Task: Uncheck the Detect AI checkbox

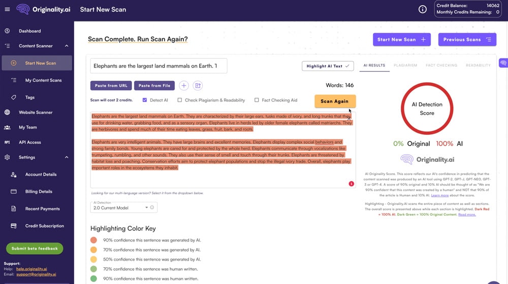Action: pos(144,100)
